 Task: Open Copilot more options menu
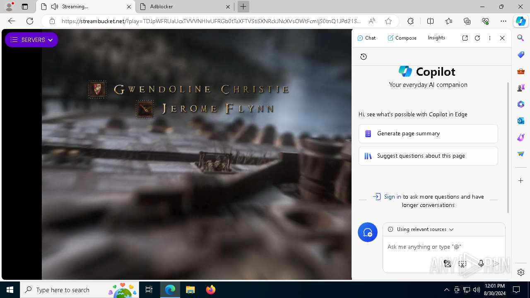tap(490, 38)
